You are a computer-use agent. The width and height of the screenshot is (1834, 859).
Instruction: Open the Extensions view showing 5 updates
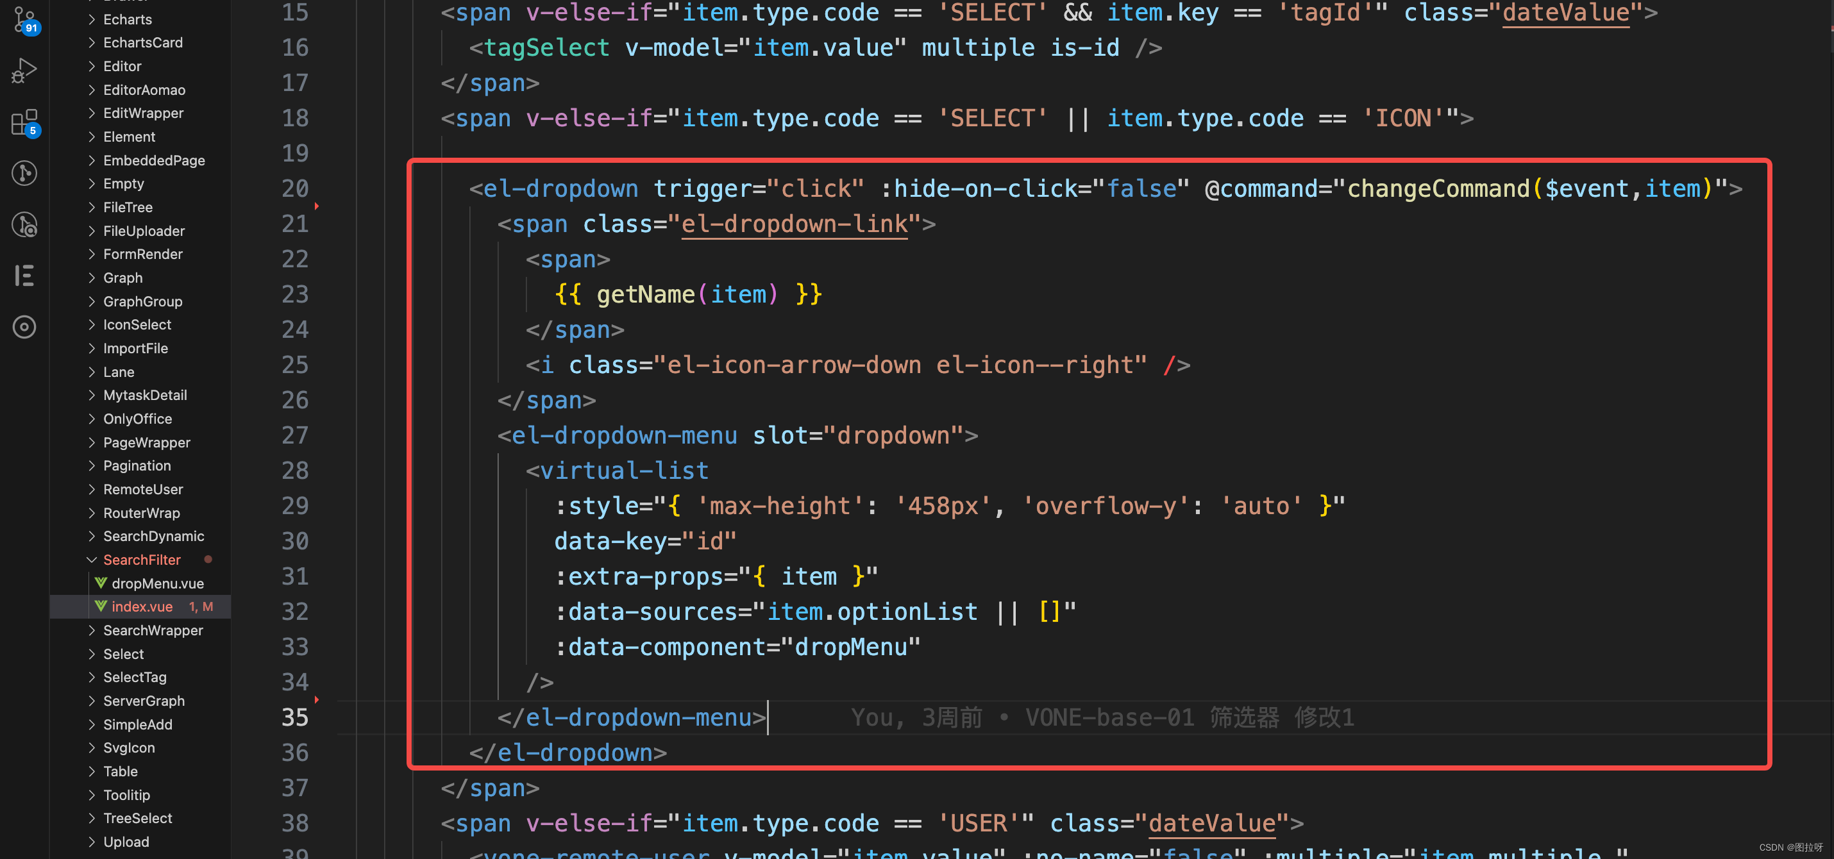24,122
